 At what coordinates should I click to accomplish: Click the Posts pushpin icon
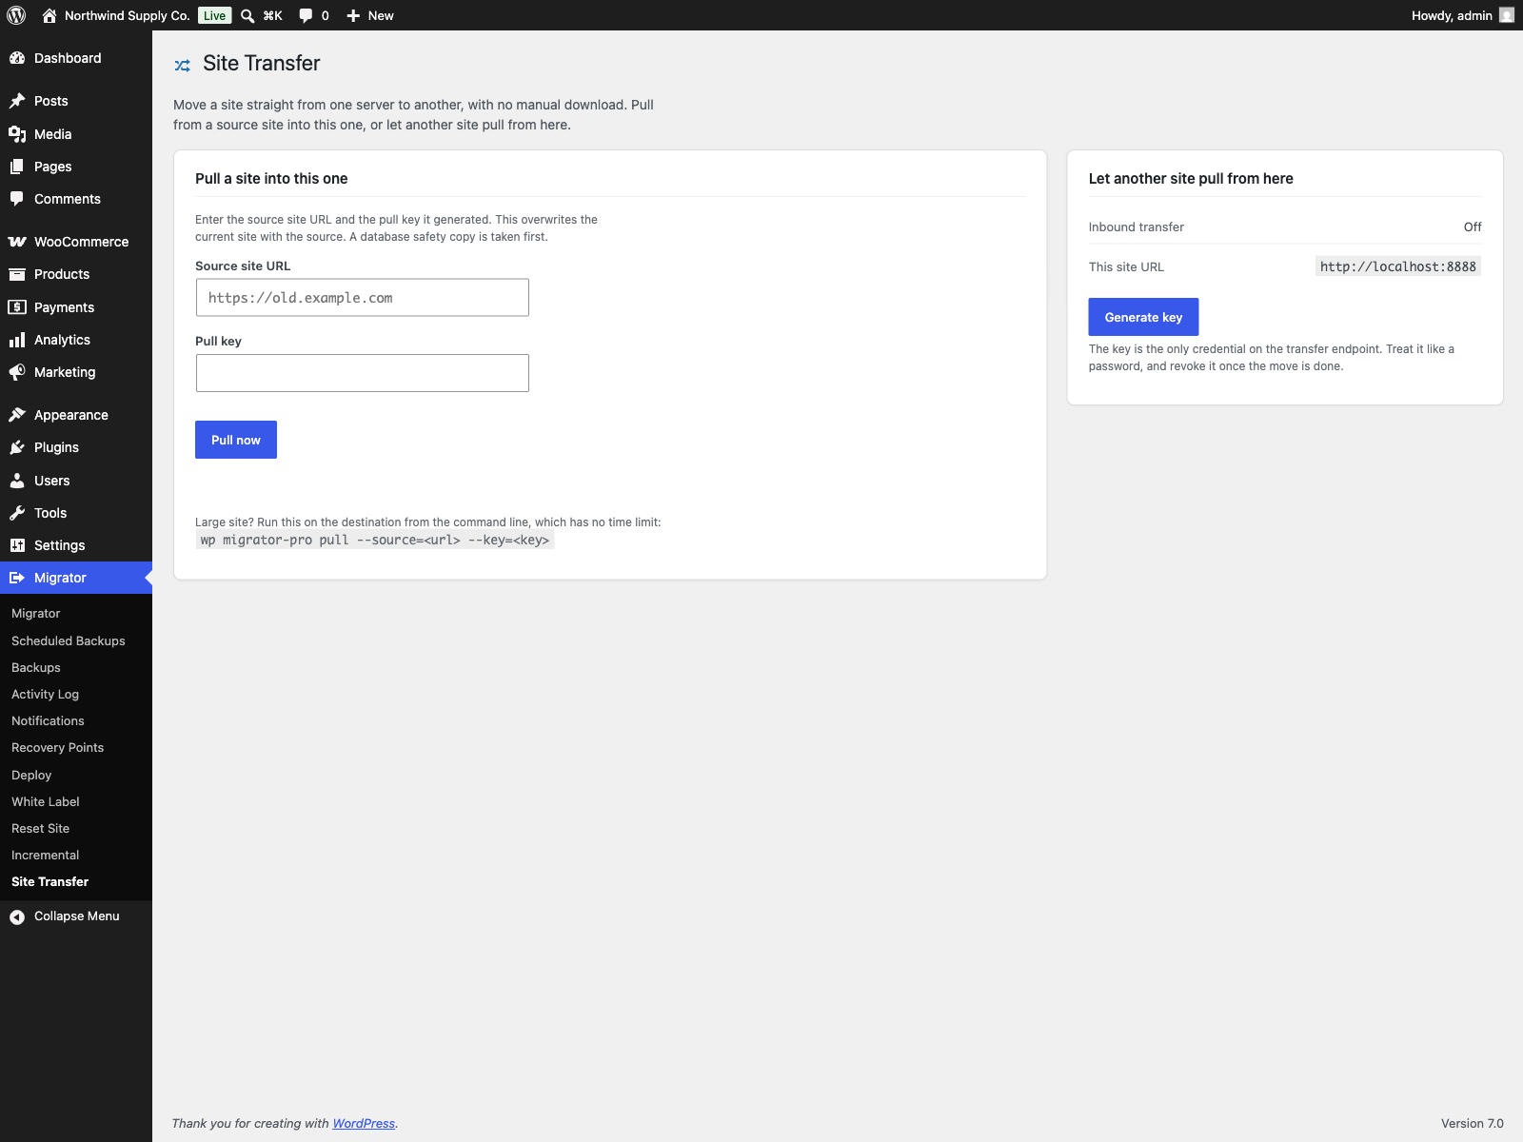17,101
